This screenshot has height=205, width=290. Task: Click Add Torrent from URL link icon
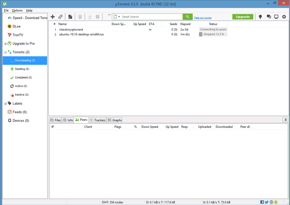pos(61,17)
